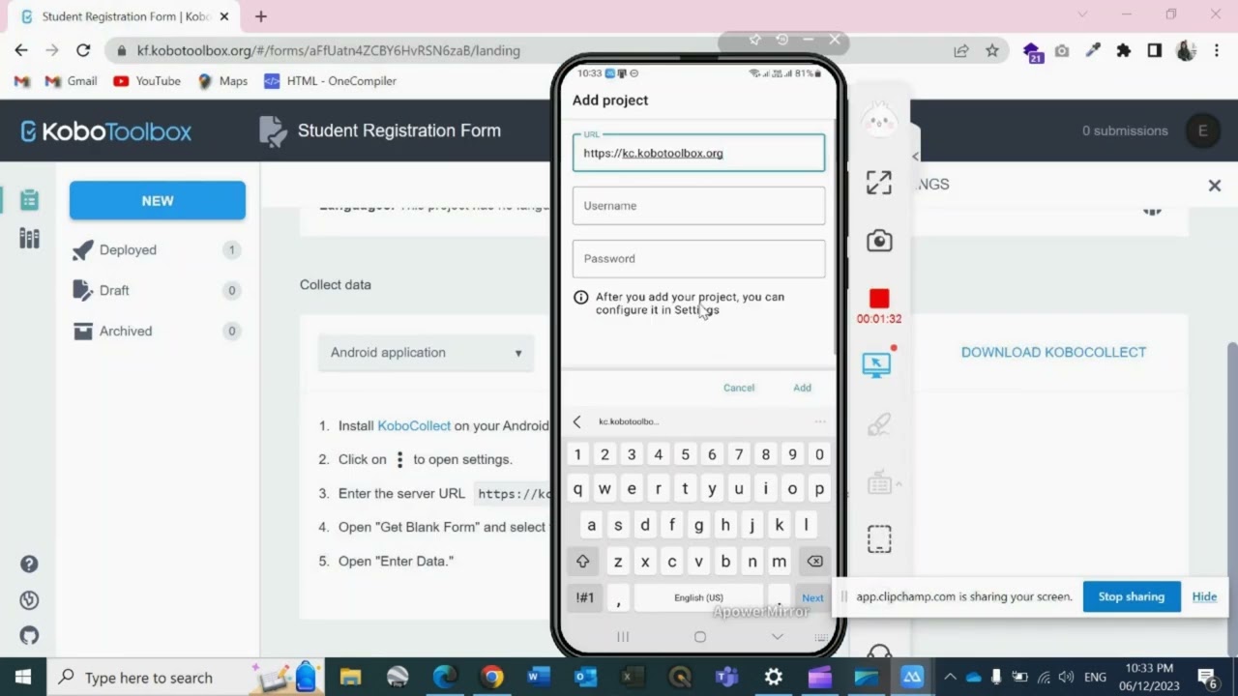Open the help question-mark icon in Kobo sidebar
This screenshot has height=696, width=1238.
point(29,564)
